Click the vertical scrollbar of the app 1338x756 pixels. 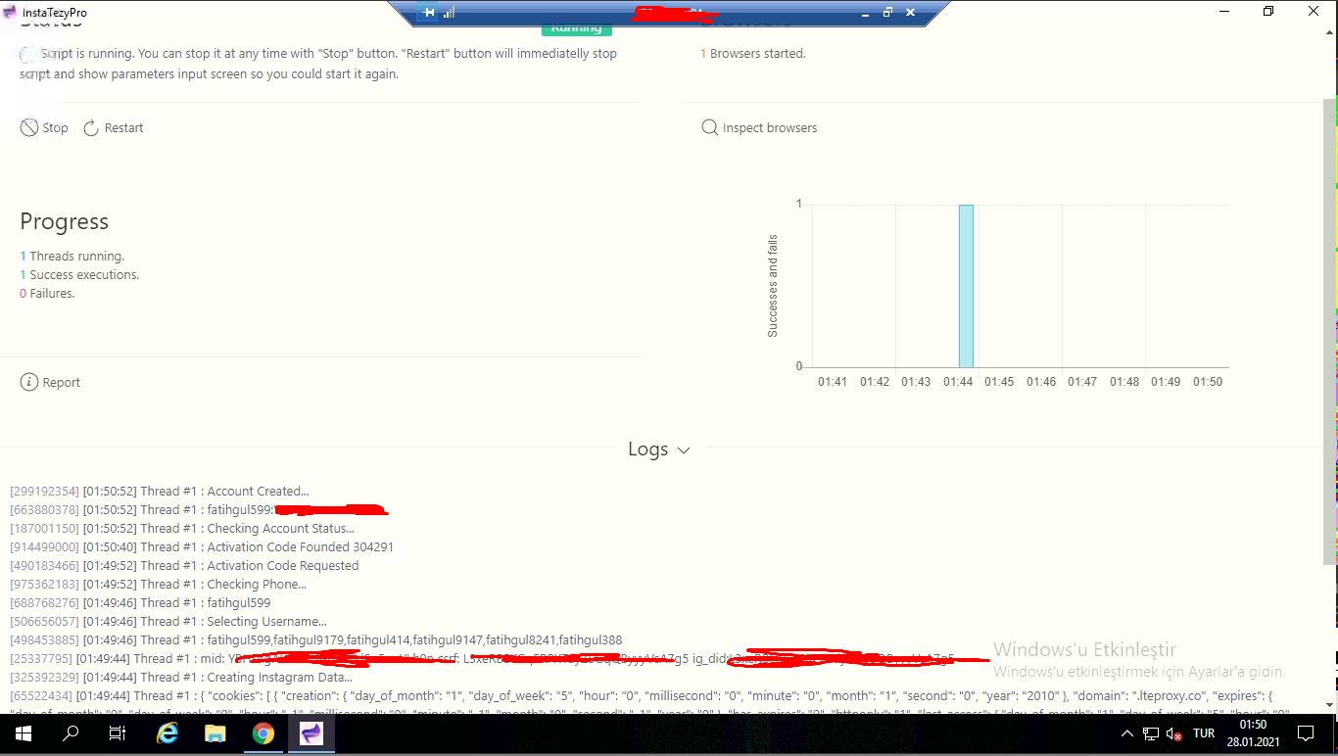click(x=1329, y=332)
